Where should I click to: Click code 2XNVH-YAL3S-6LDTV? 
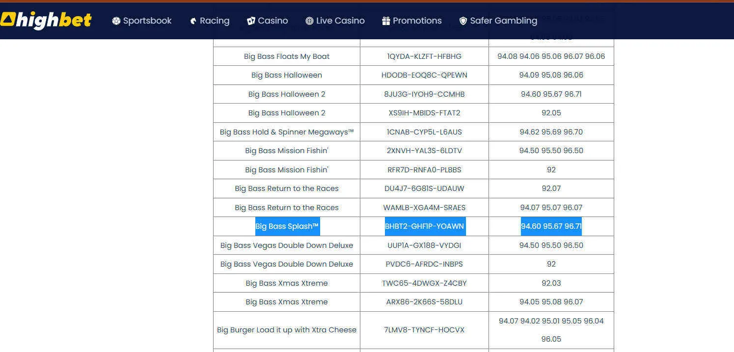(x=424, y=151)
